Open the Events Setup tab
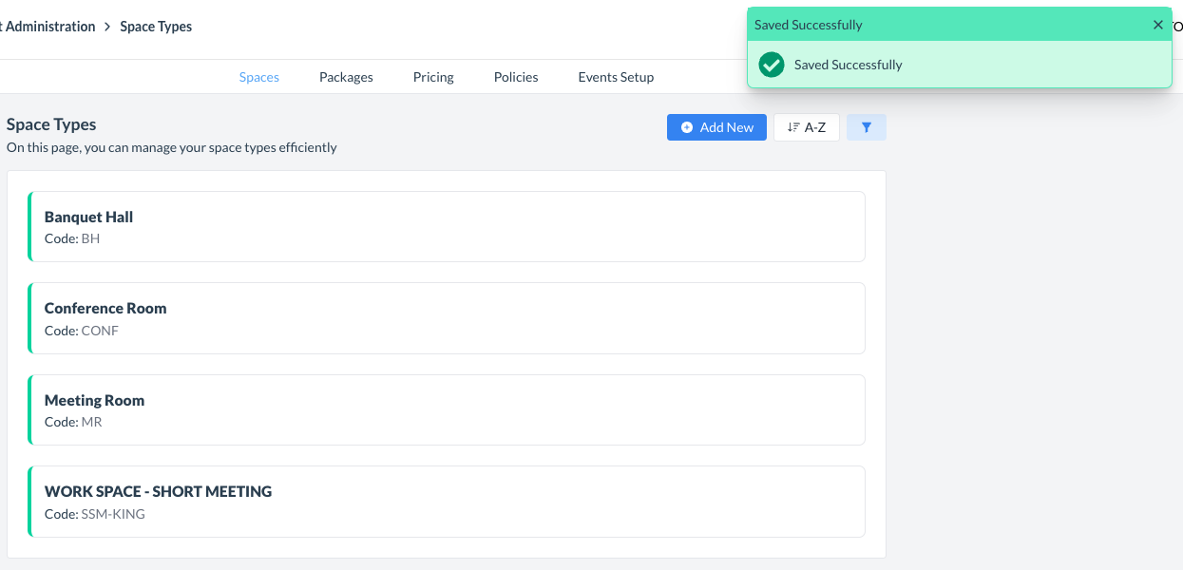The image size is (1183, 570). pos(616,77)
